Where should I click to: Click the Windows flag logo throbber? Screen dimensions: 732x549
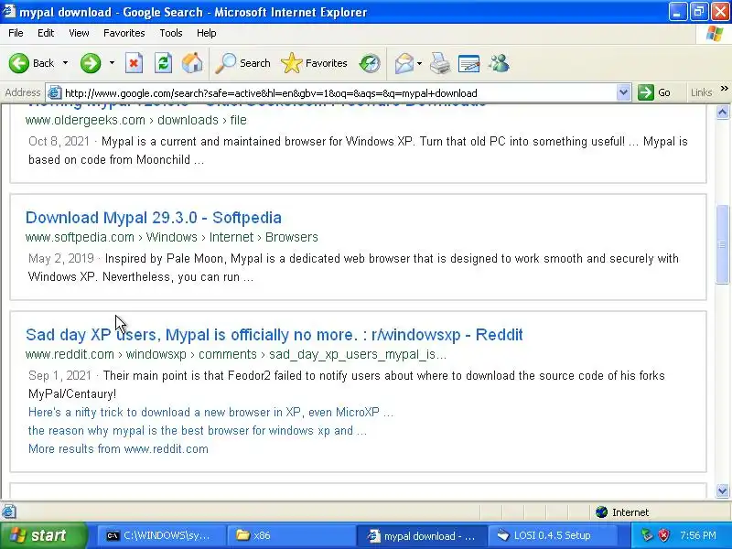715,34
